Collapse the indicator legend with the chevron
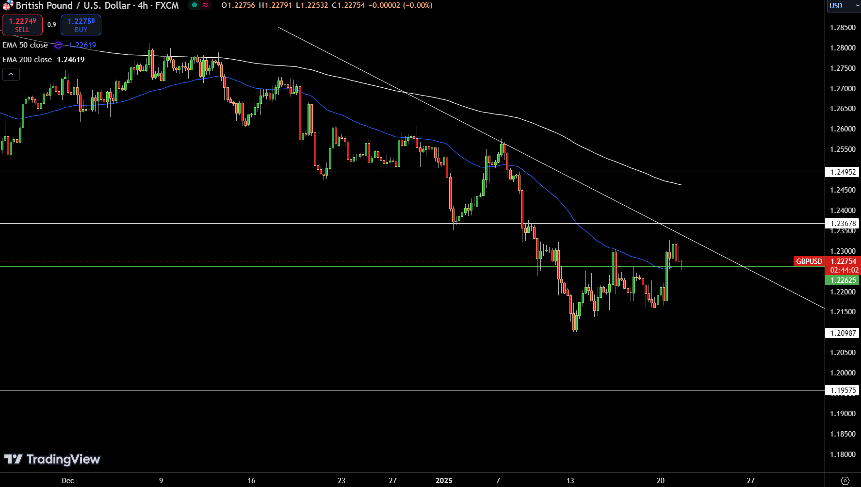This screenshot has height=487, width=861. 11,74
